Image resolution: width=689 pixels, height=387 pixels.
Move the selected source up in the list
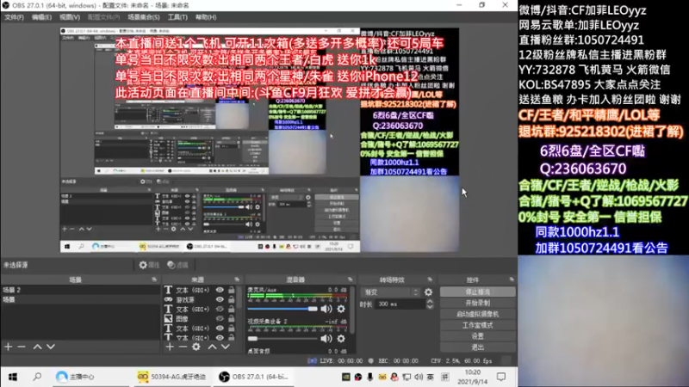(212, 347)
